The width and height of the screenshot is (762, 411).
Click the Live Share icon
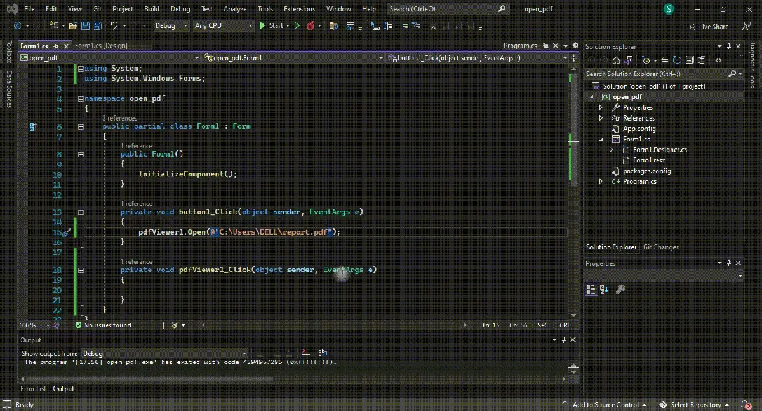pos(708,27)
